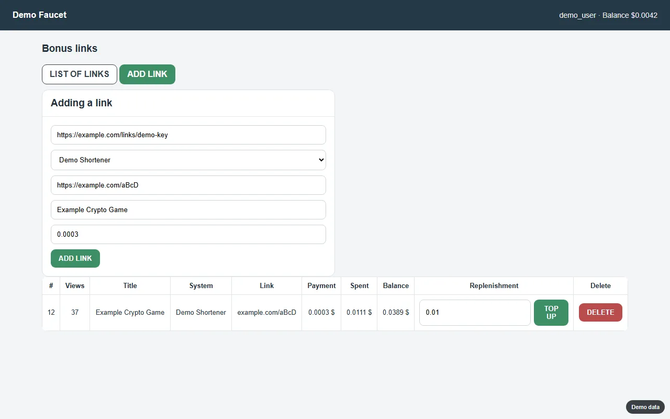The image size is (670, 419).
Task: Click the Top Up button
Action: (551, 312)
